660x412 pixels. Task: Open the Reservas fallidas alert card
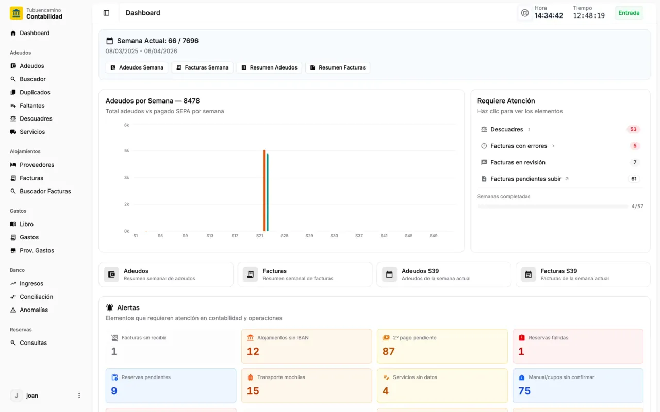click(x=578, y=346)
